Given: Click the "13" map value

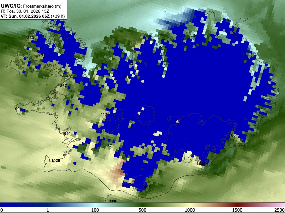Looking at the screenshot, I should [x=227, y=20].
